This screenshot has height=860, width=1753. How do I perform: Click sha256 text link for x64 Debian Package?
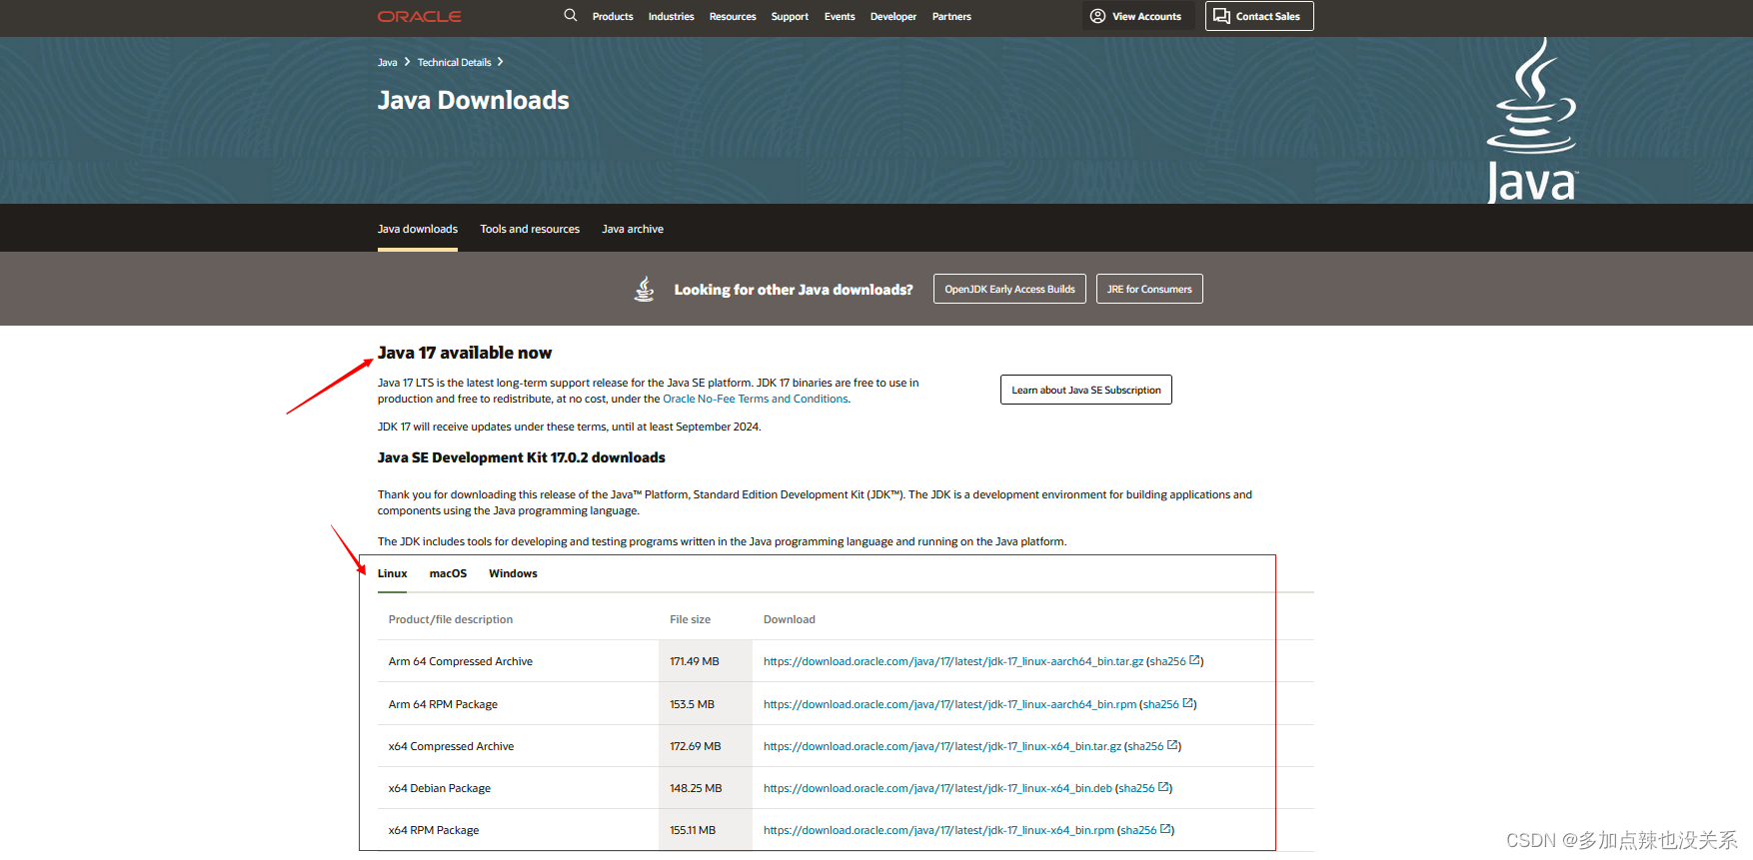[x=1136, y=788]
